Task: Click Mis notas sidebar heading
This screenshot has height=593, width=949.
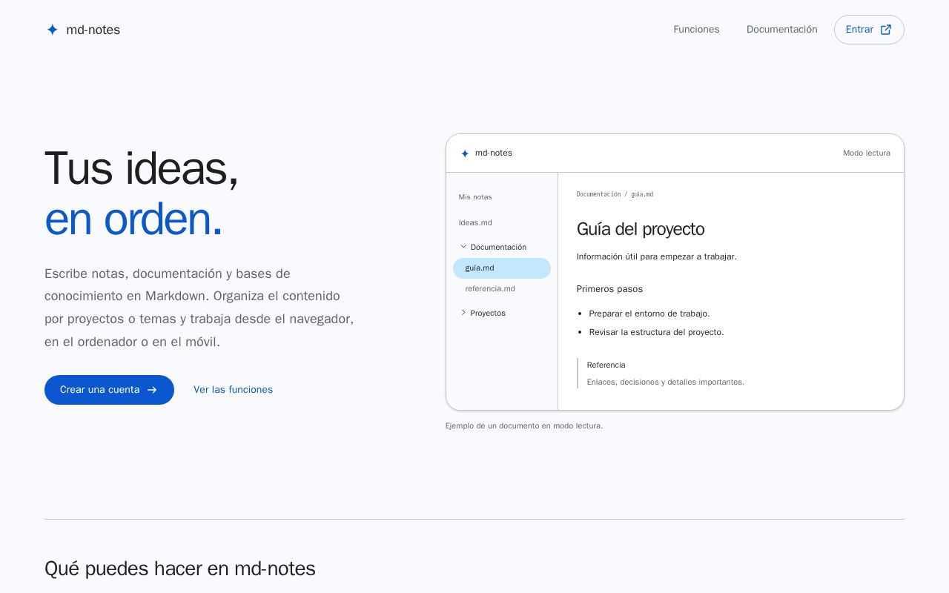Action: coord(475,197)
